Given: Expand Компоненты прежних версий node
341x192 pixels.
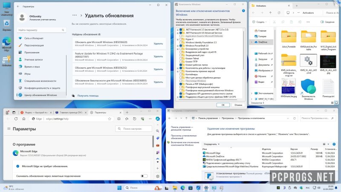Looking at the screenshot, I should pyautogui.click(x=178, y=71).
